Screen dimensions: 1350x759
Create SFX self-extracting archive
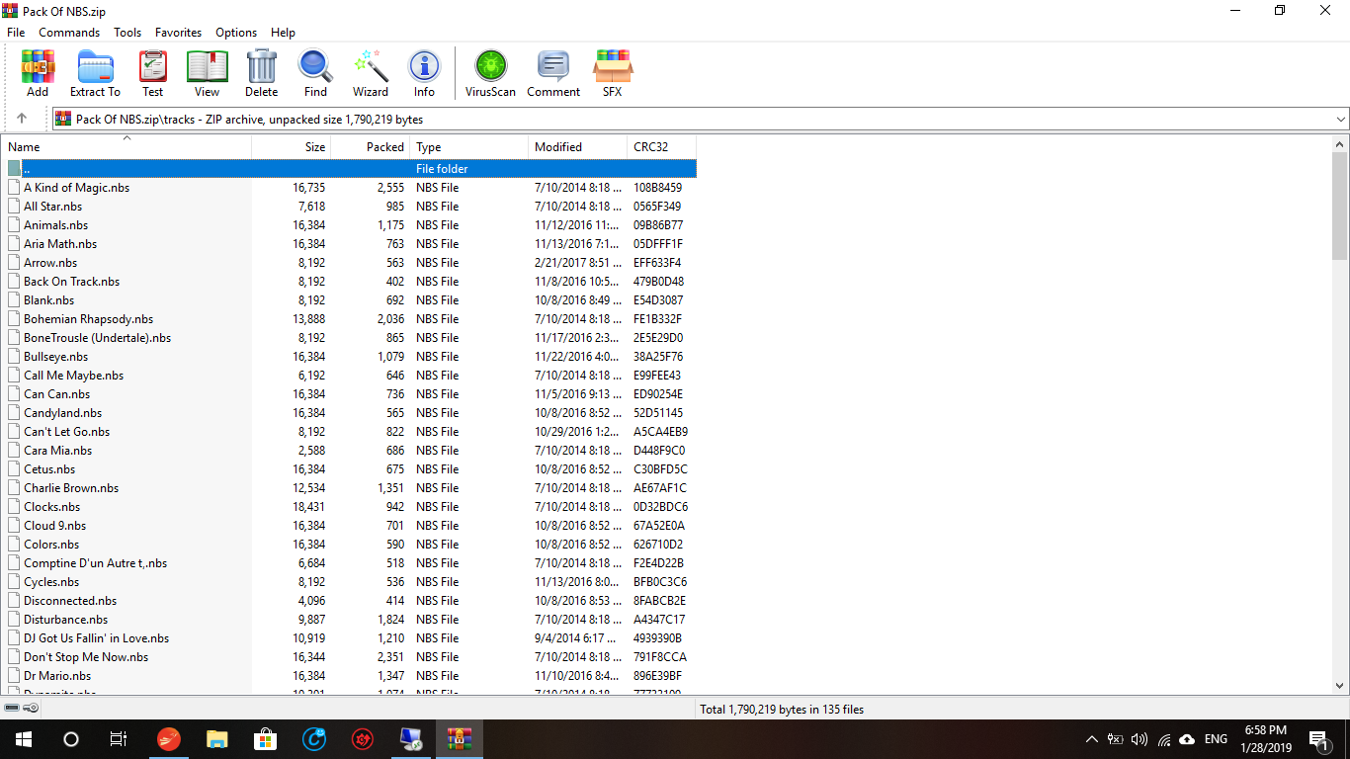(612, 74)
